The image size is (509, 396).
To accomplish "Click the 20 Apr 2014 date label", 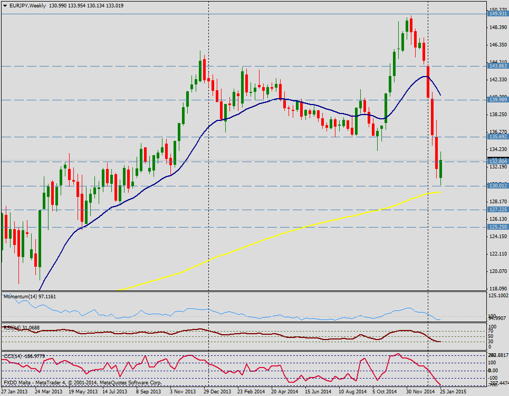I will tap(285, 392).
